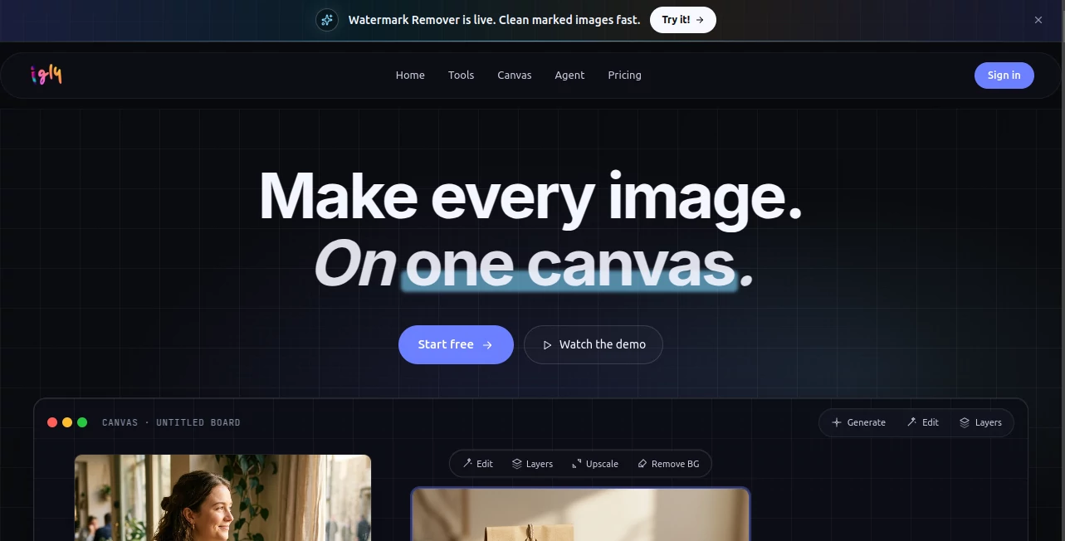Click the red window dot in canvas mockup

click(x=52, y=422)
